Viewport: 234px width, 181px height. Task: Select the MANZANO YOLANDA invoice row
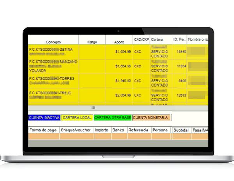coord(118,66)
